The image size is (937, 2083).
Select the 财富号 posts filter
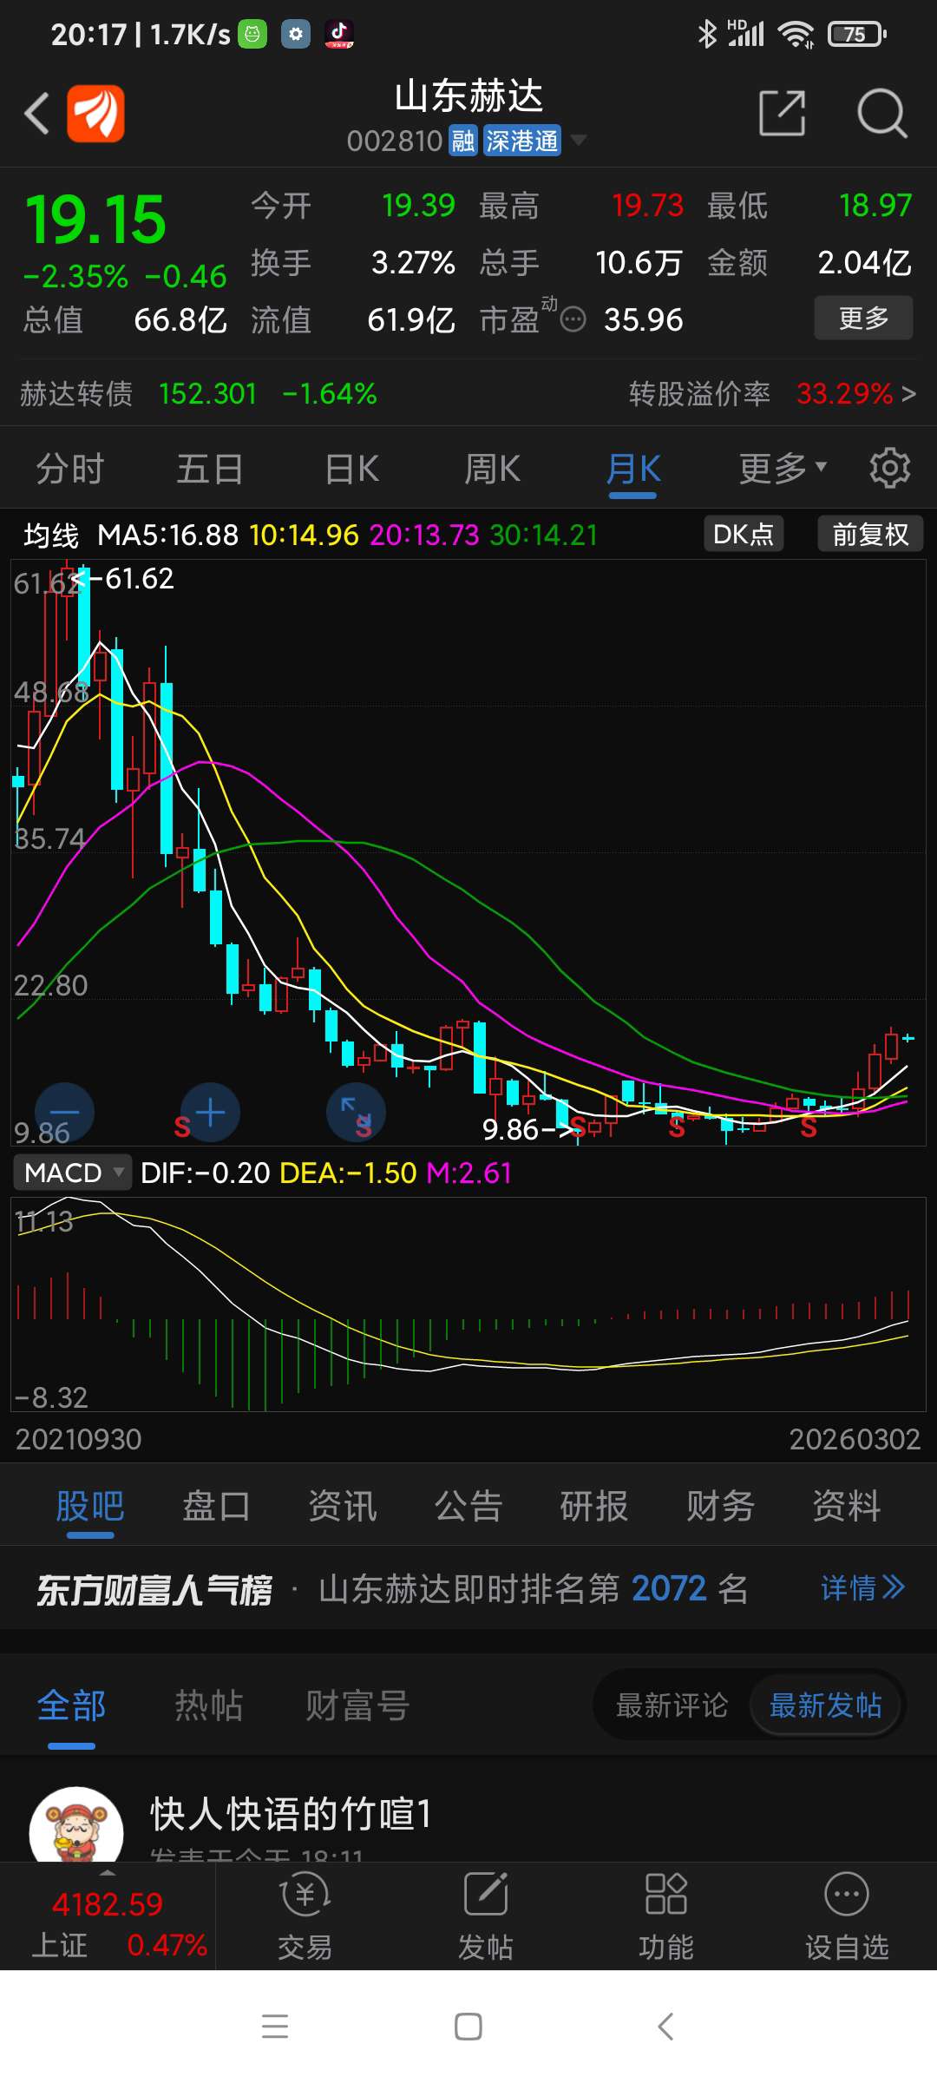point(357,1705)
